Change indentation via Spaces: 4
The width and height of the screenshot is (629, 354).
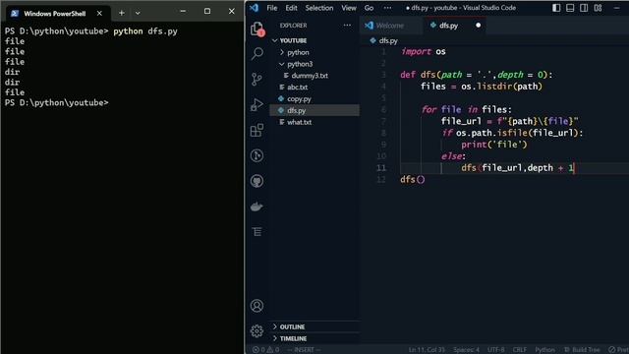click(x=466, y=350)
